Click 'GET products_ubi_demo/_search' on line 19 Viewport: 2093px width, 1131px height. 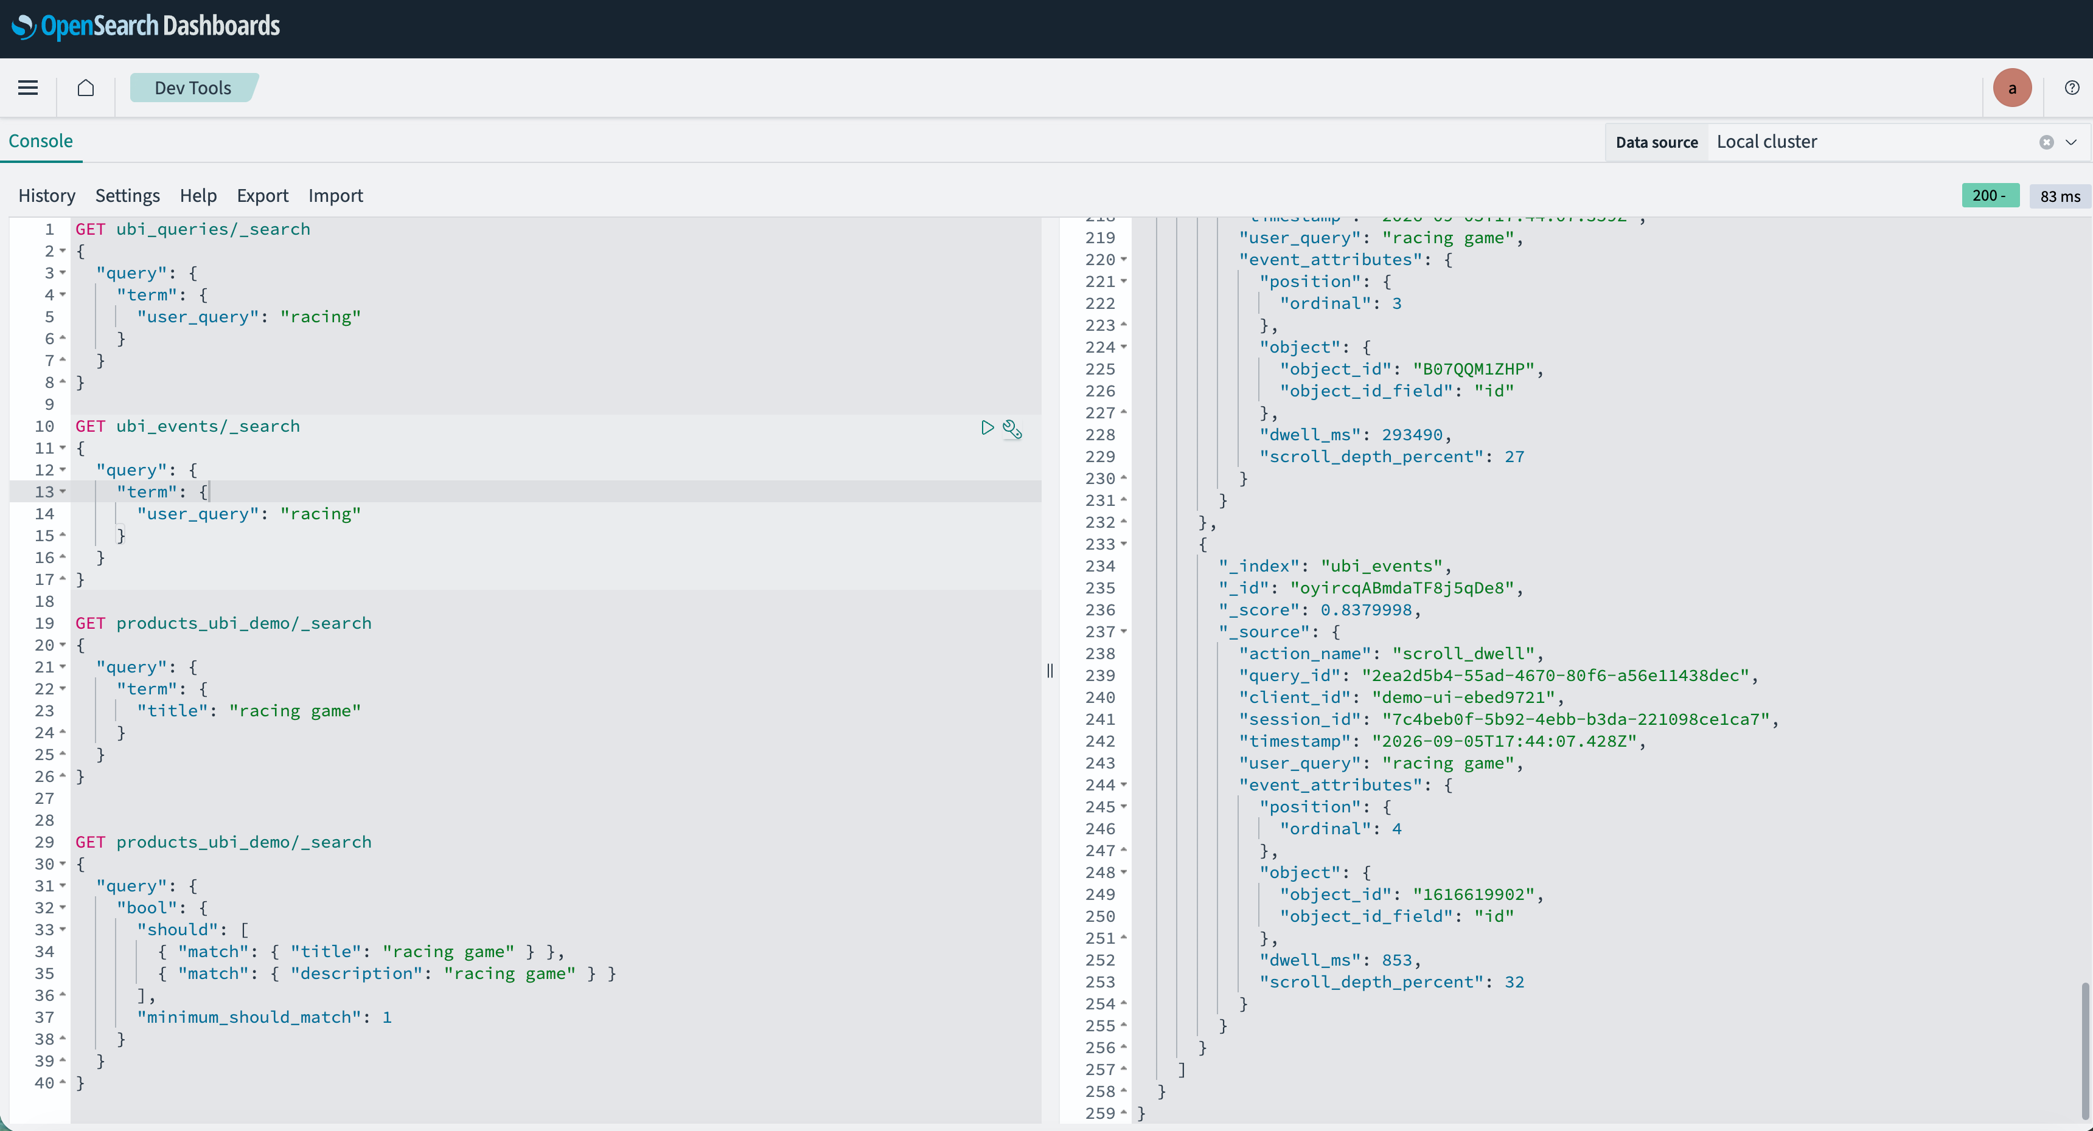pyautogui.click(x=223, y=623)
